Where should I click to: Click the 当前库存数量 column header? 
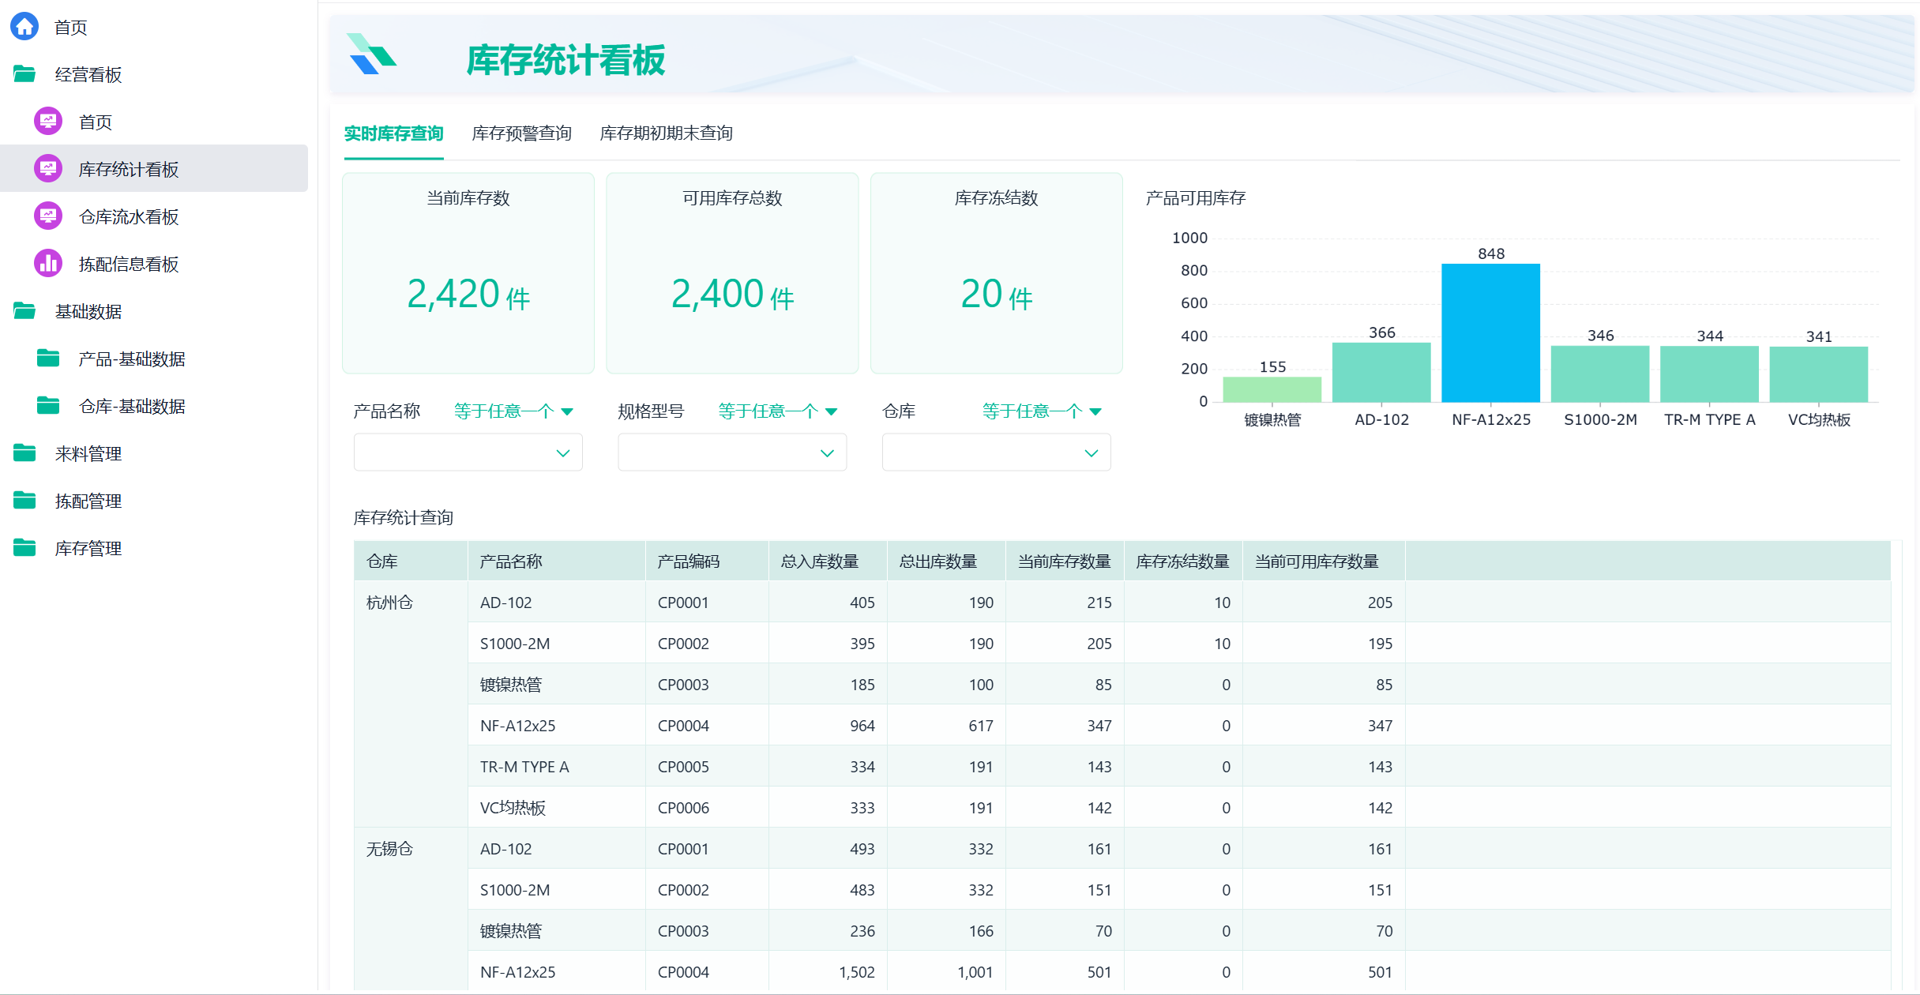pyautogui.click(x=1064, y=561)
